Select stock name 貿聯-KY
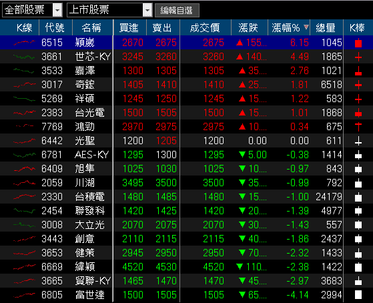This screenshot has width=373, height=303. point(93,281)
